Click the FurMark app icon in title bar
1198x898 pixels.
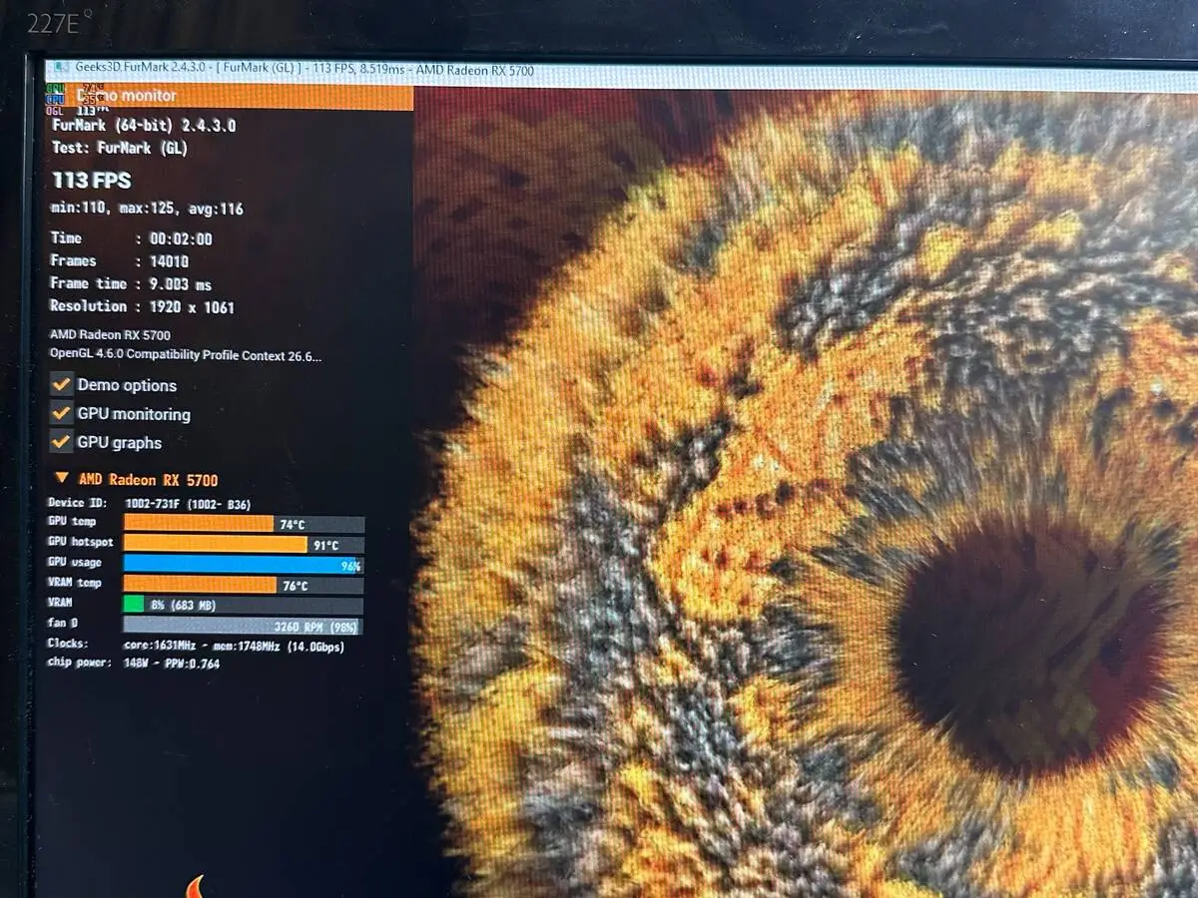point(61,68)
